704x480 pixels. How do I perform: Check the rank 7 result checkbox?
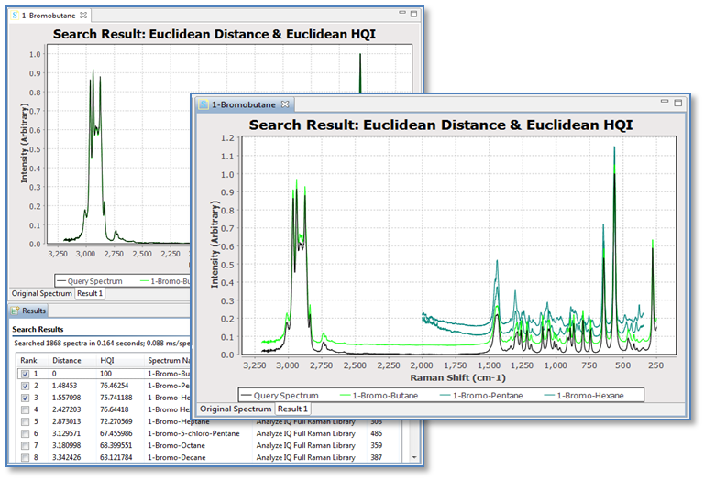(25, 445)
